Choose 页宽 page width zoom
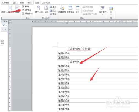 [x=53, y=14]
